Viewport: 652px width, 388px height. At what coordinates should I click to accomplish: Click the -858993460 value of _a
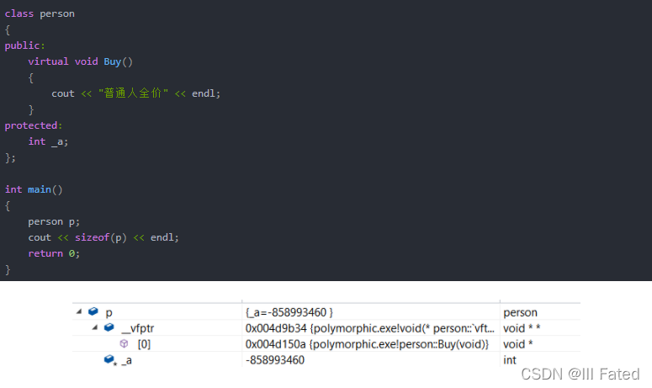pyautogui.click(x=275, y=360)
